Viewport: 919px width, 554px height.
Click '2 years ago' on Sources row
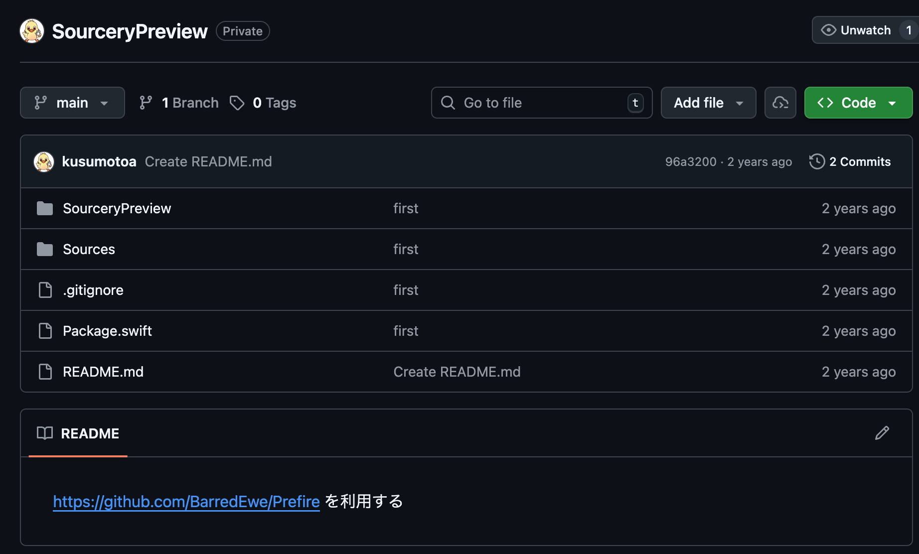click(859, 249)
